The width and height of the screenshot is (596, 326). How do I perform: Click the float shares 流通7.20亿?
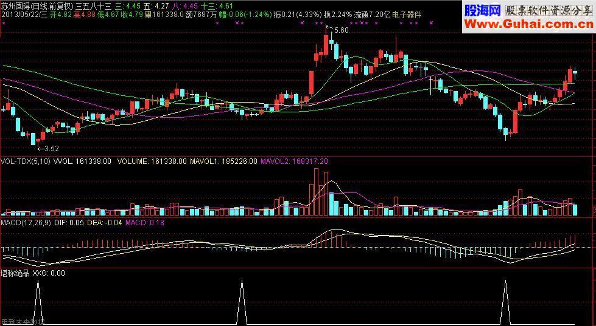tap(372, 15)
